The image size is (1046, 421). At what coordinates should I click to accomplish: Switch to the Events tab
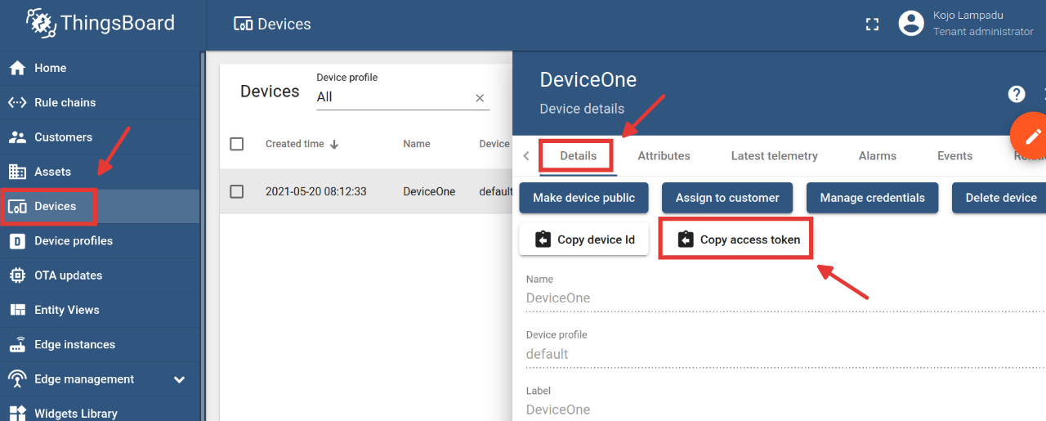point(955,155)
